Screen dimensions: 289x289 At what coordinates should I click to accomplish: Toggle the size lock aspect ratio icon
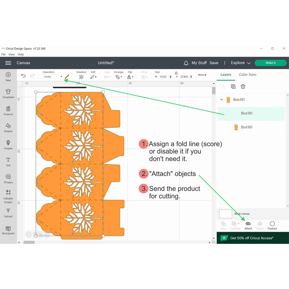[x=176, y=73]
